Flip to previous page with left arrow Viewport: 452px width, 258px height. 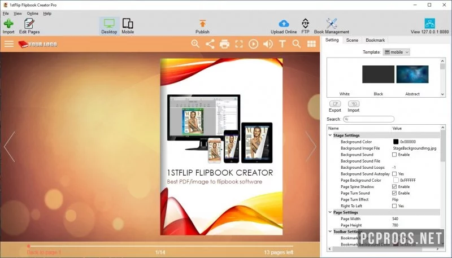pyautogui.click(x=10, y=147)
